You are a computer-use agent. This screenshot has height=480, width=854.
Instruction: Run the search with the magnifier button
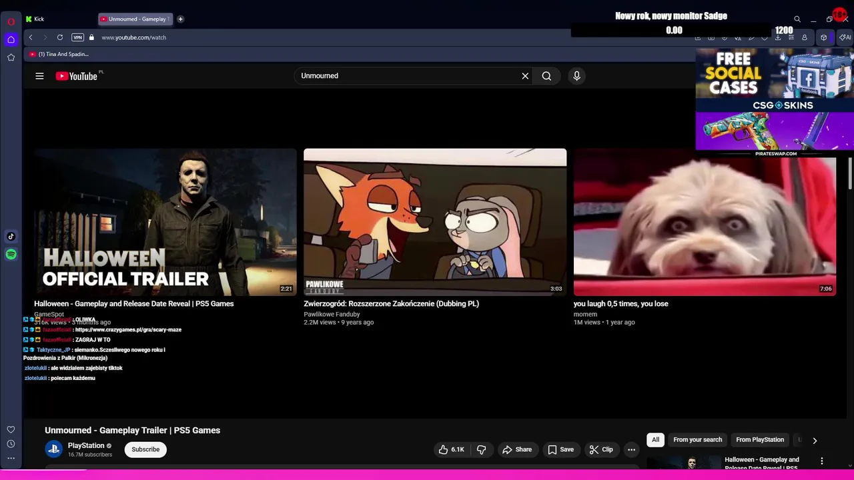tap(546, 76)
